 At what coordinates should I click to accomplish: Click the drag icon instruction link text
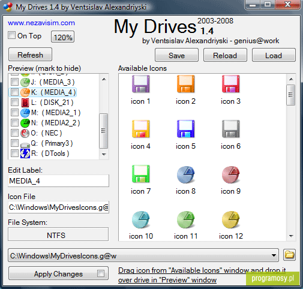pos(202,275)
